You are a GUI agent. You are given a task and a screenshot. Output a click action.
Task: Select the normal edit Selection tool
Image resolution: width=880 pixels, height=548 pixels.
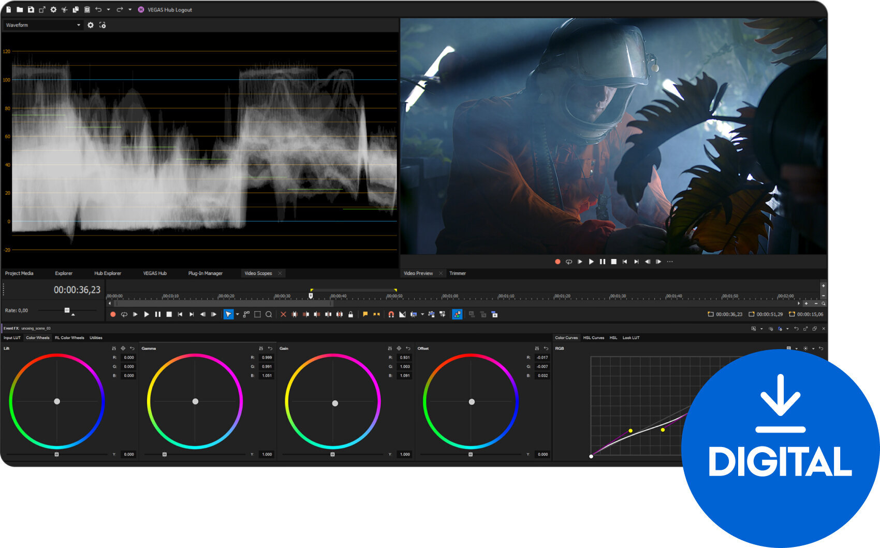pos(228,314)
